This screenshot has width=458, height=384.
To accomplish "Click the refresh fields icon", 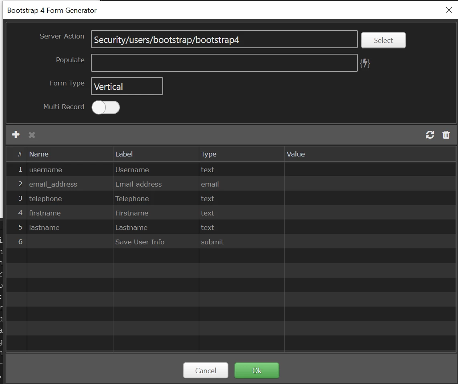I will click(430, 135).
